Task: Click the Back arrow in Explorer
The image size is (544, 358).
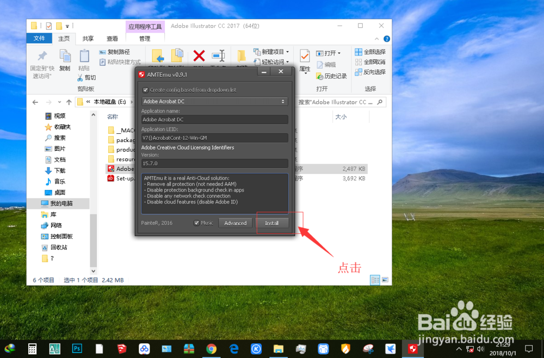Action: point(35,102)
